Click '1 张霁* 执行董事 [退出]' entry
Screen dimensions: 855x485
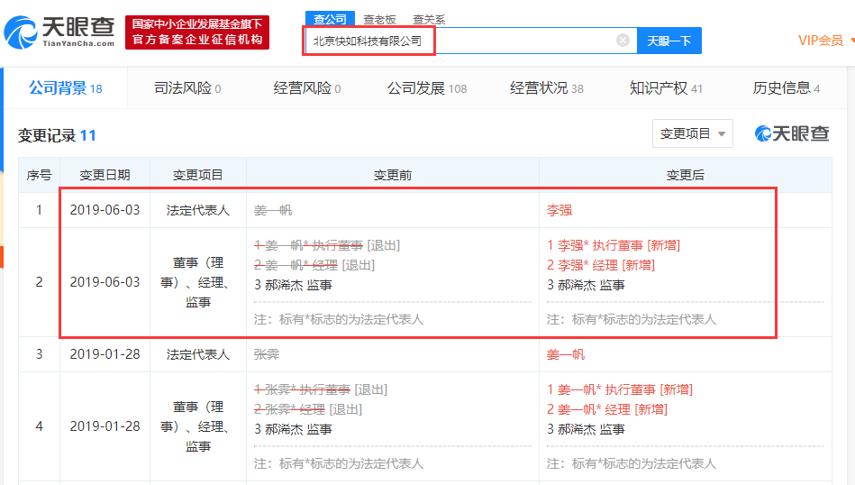click(321, 389)
